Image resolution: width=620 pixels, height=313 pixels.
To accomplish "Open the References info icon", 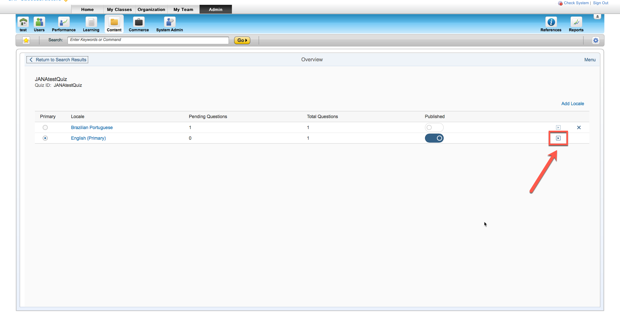I will tap(551, 22).
